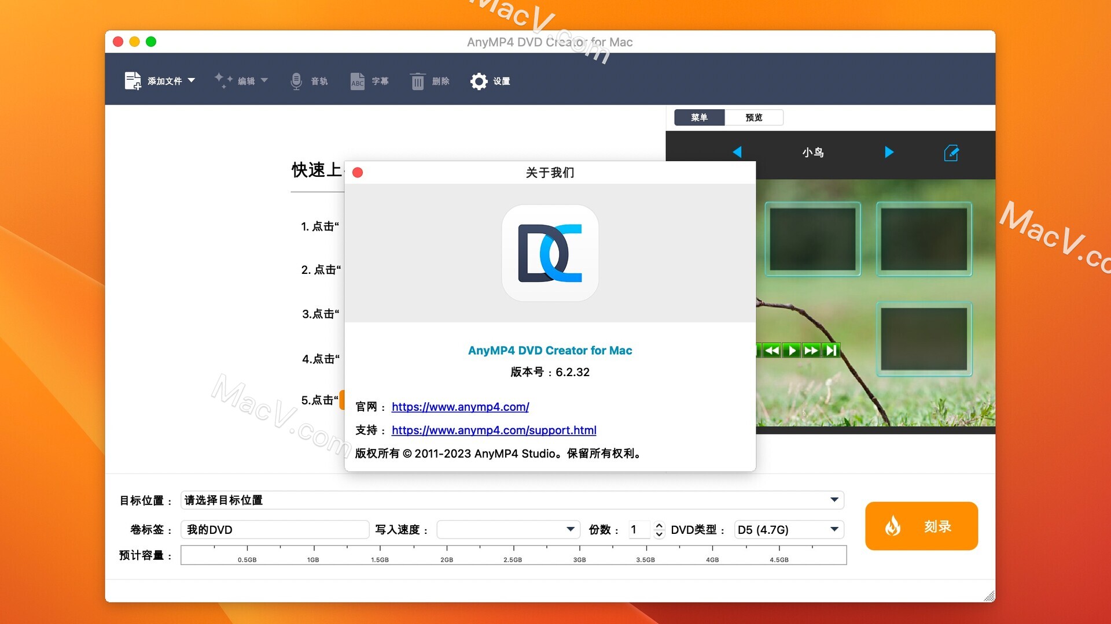The image size is (1111, 624).
Task: Select the 小鸟 template title
Action: pos(813,153)
